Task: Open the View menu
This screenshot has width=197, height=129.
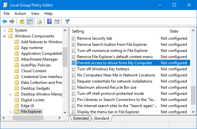Action: (x=35, y=14)
